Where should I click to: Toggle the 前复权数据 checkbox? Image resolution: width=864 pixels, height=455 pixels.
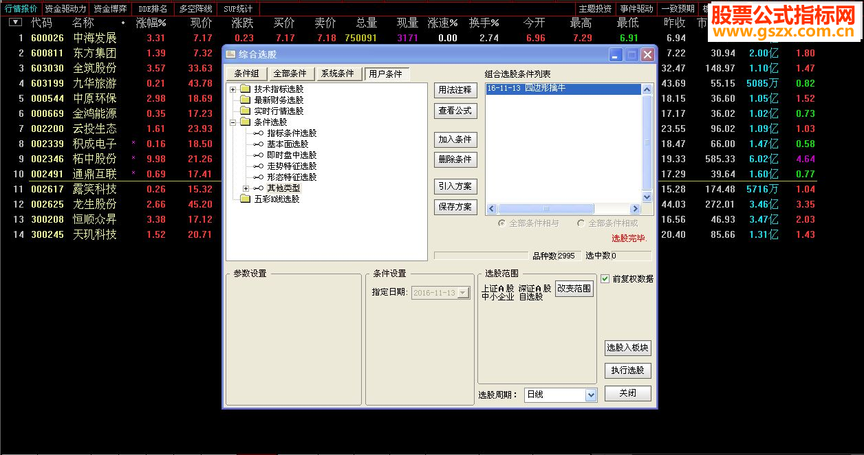tap(605, 278)
